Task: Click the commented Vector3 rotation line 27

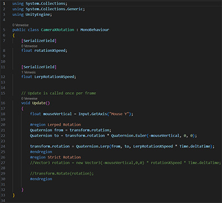Action: (x=125, y=163)
